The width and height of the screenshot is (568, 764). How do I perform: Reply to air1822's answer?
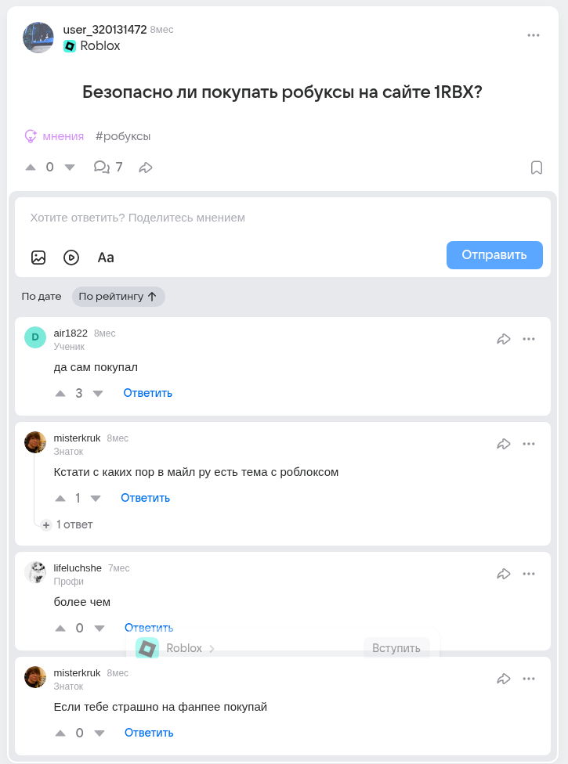[147, 393]
